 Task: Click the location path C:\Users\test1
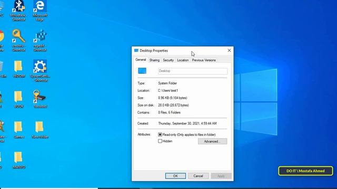tap(168, 90)
